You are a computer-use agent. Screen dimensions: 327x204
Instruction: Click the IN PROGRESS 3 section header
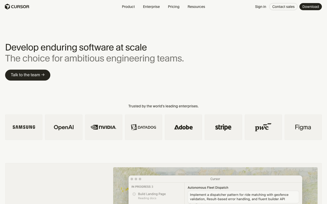point(142,187)
